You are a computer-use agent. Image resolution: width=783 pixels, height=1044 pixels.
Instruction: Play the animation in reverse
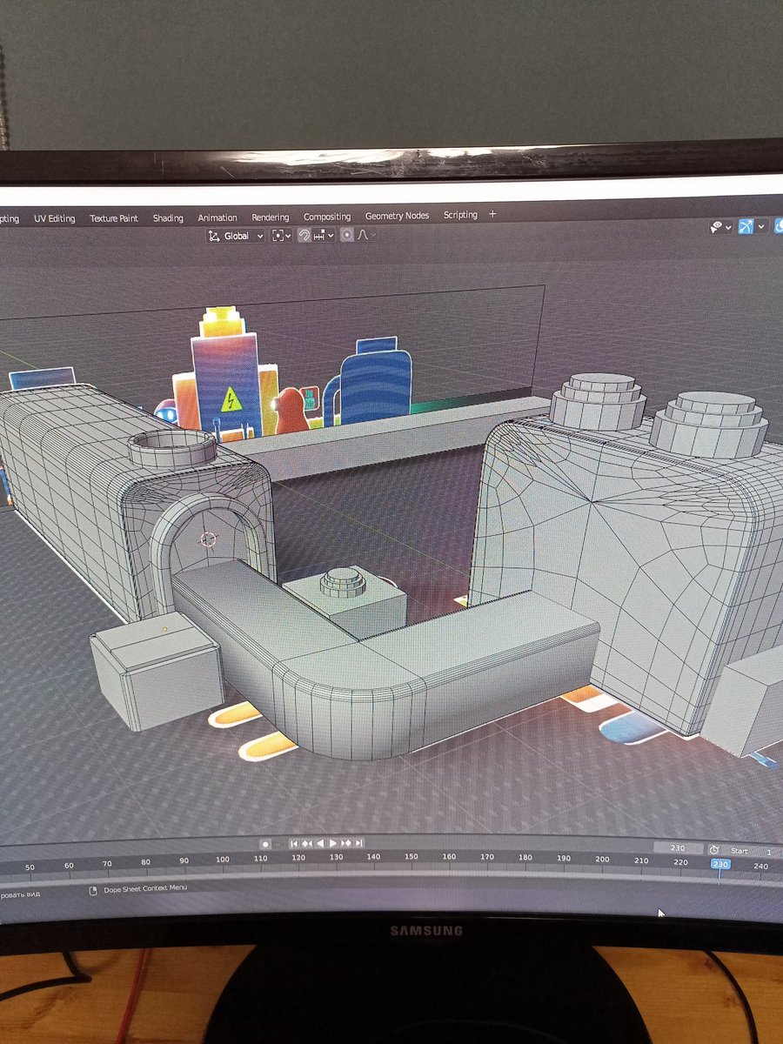320,843
